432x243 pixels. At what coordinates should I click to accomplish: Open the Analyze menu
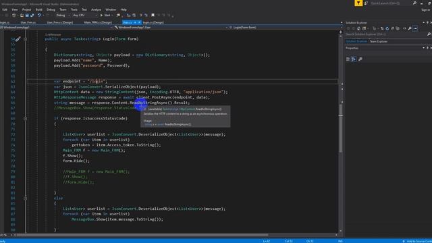96,9
